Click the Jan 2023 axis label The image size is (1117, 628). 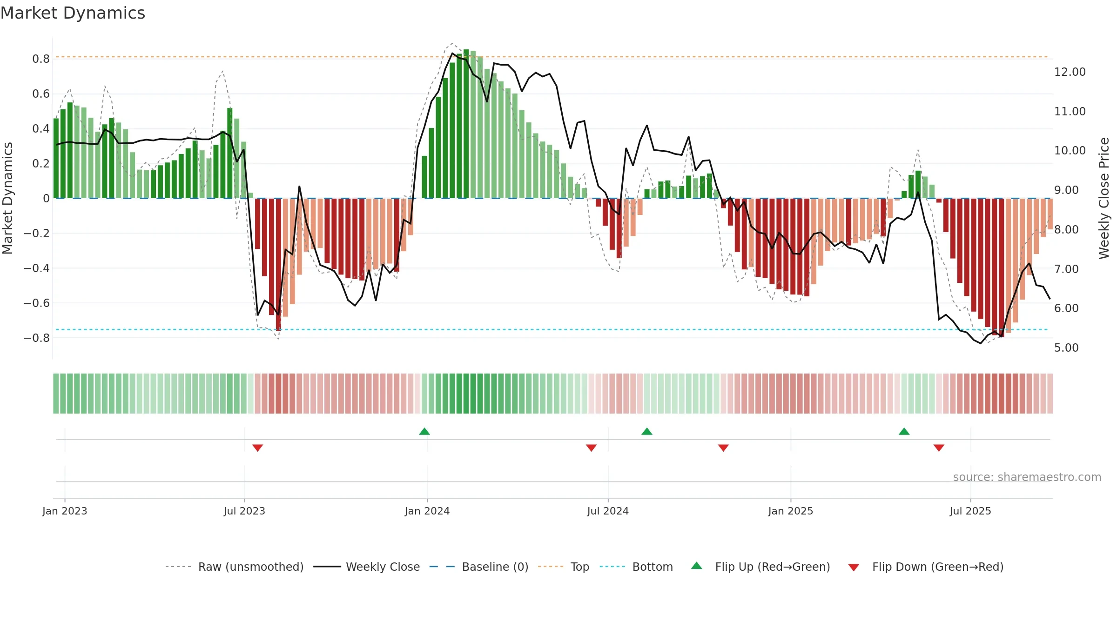(65, 511)
